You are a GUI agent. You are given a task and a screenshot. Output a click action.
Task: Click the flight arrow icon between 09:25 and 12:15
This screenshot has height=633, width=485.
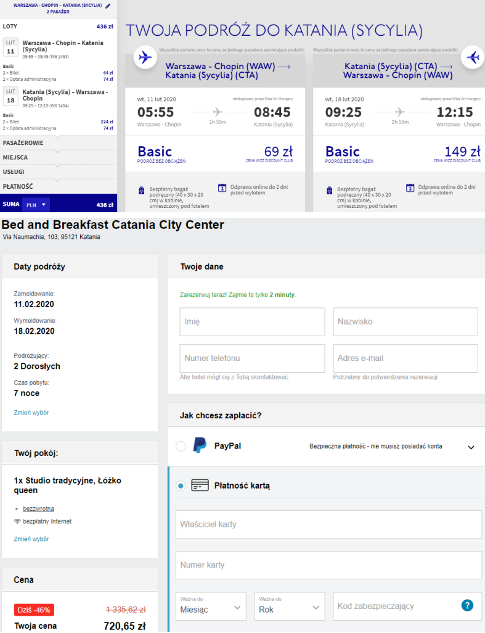coord(400,112)
